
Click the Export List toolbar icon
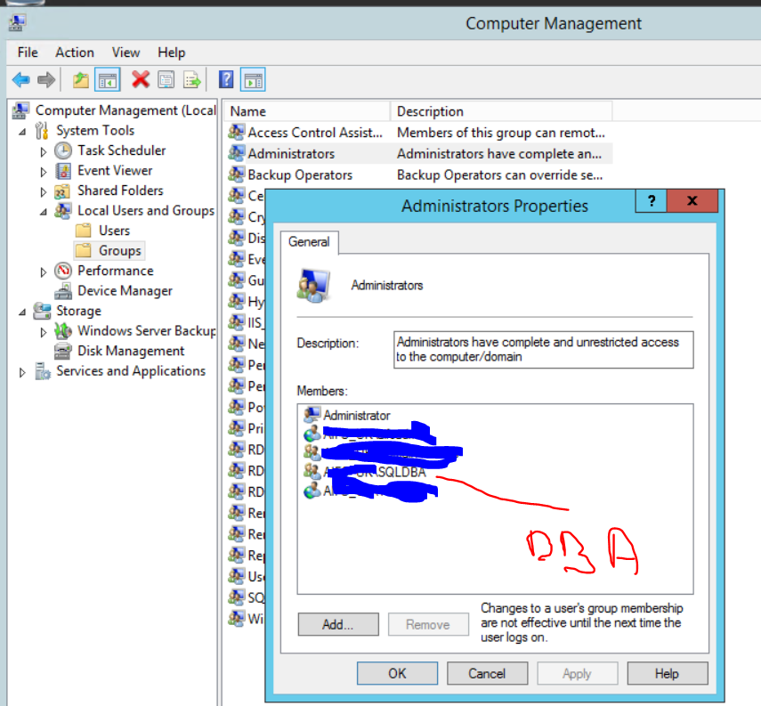[x=192, y=79]
